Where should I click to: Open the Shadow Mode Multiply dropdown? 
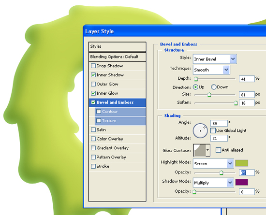click(213, 183)
